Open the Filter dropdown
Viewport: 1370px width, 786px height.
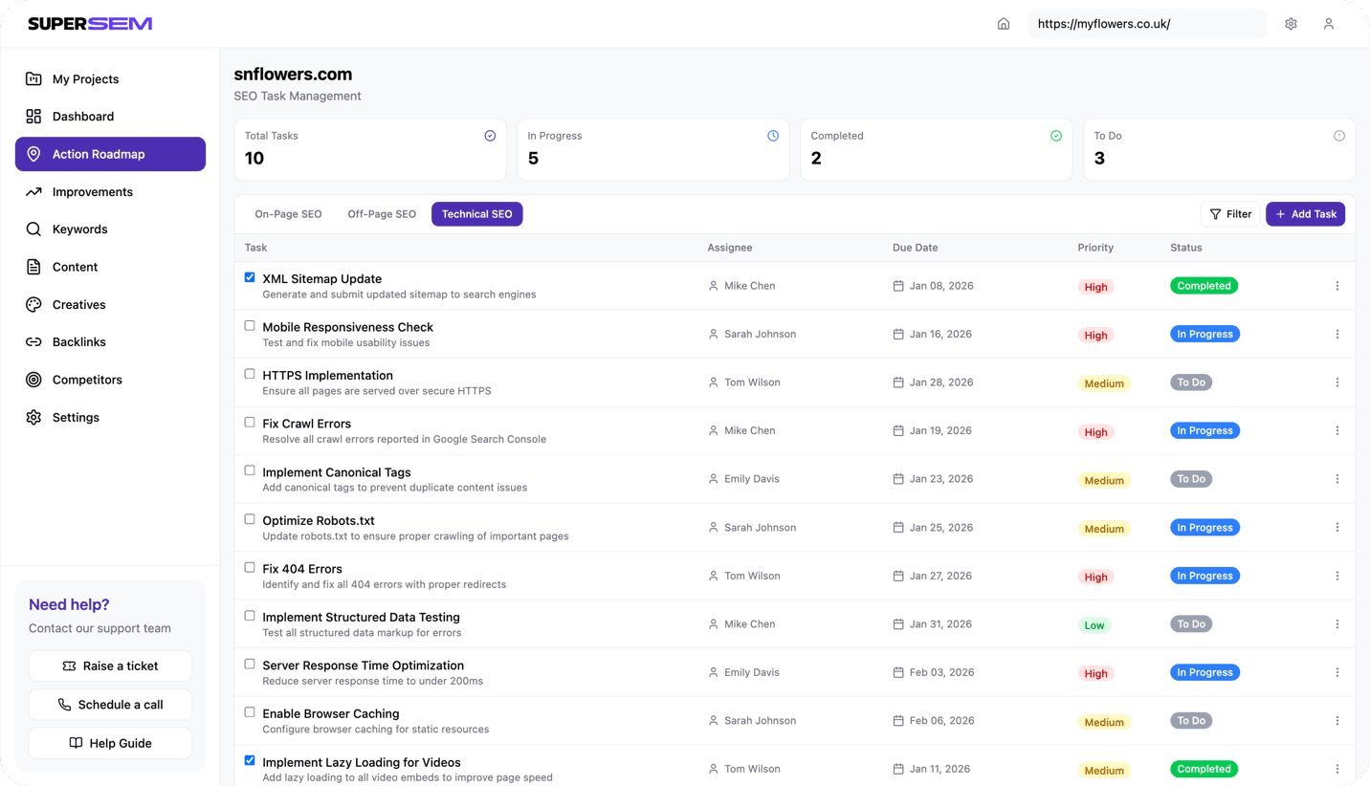pos(1230,213)
